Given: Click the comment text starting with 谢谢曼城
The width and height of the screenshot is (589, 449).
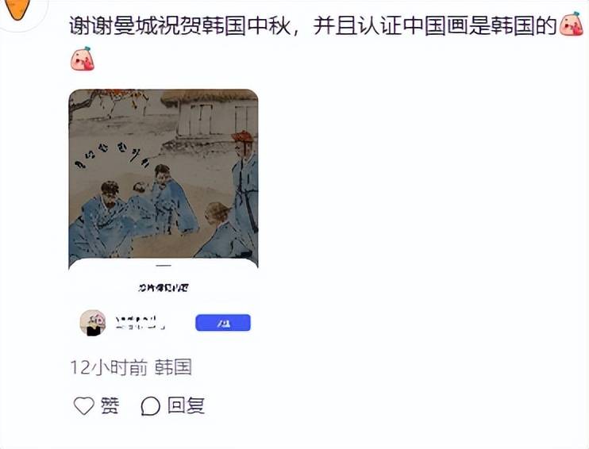Looking at the screenshot, I should [x=313, y=26].
